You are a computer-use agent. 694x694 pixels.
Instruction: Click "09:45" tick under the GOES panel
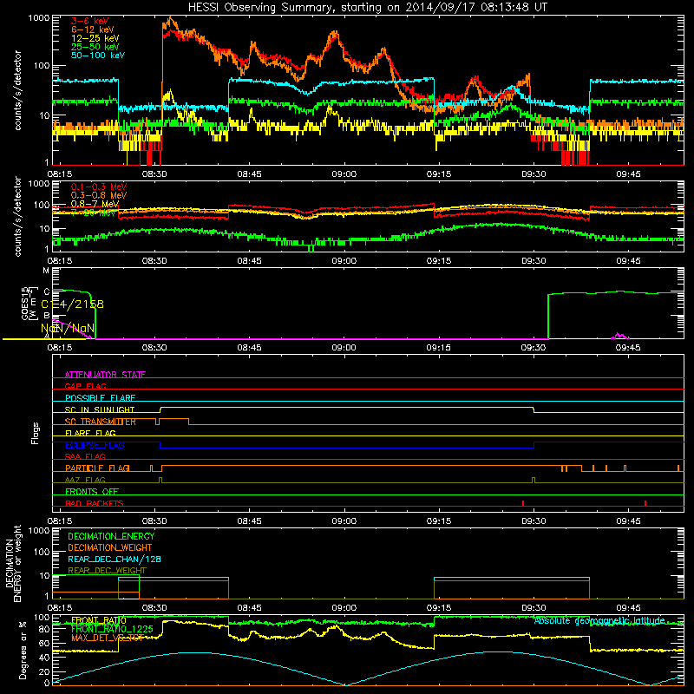(x=628, y=348)
